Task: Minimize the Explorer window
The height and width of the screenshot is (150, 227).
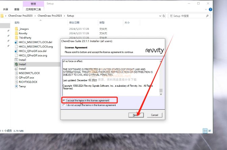Action: (189, 3)
